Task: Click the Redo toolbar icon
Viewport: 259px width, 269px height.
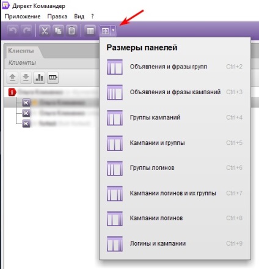Action: (x=27, y=31)
